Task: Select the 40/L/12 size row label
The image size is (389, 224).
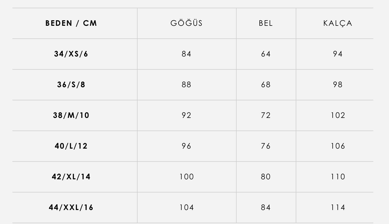Action: [x=71, y=146]
